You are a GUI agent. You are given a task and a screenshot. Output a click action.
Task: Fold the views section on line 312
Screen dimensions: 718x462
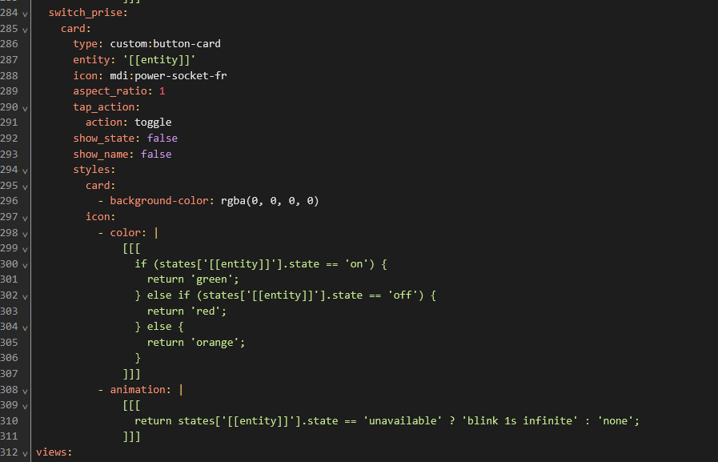click(26, 452)
